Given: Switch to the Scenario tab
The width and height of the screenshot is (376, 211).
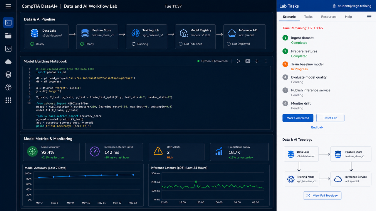Looking at the screenshot, I should 289,17.
